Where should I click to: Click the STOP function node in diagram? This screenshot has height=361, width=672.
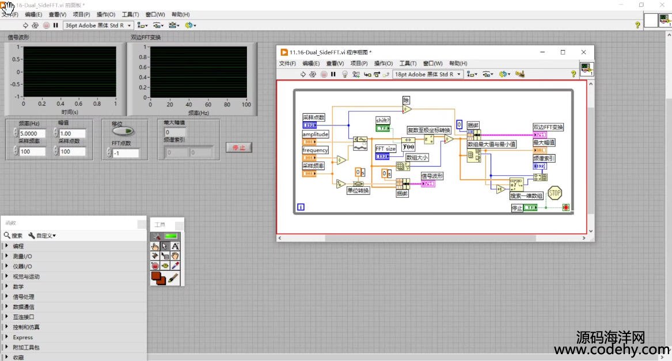click(555, 193)
